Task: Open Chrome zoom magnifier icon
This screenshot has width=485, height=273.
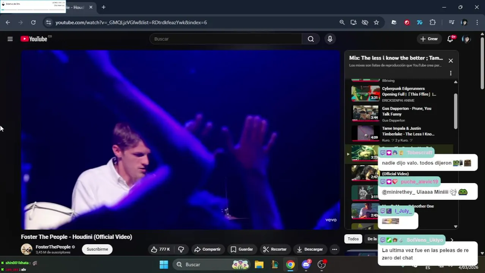Action: click(x=342, y=22)
